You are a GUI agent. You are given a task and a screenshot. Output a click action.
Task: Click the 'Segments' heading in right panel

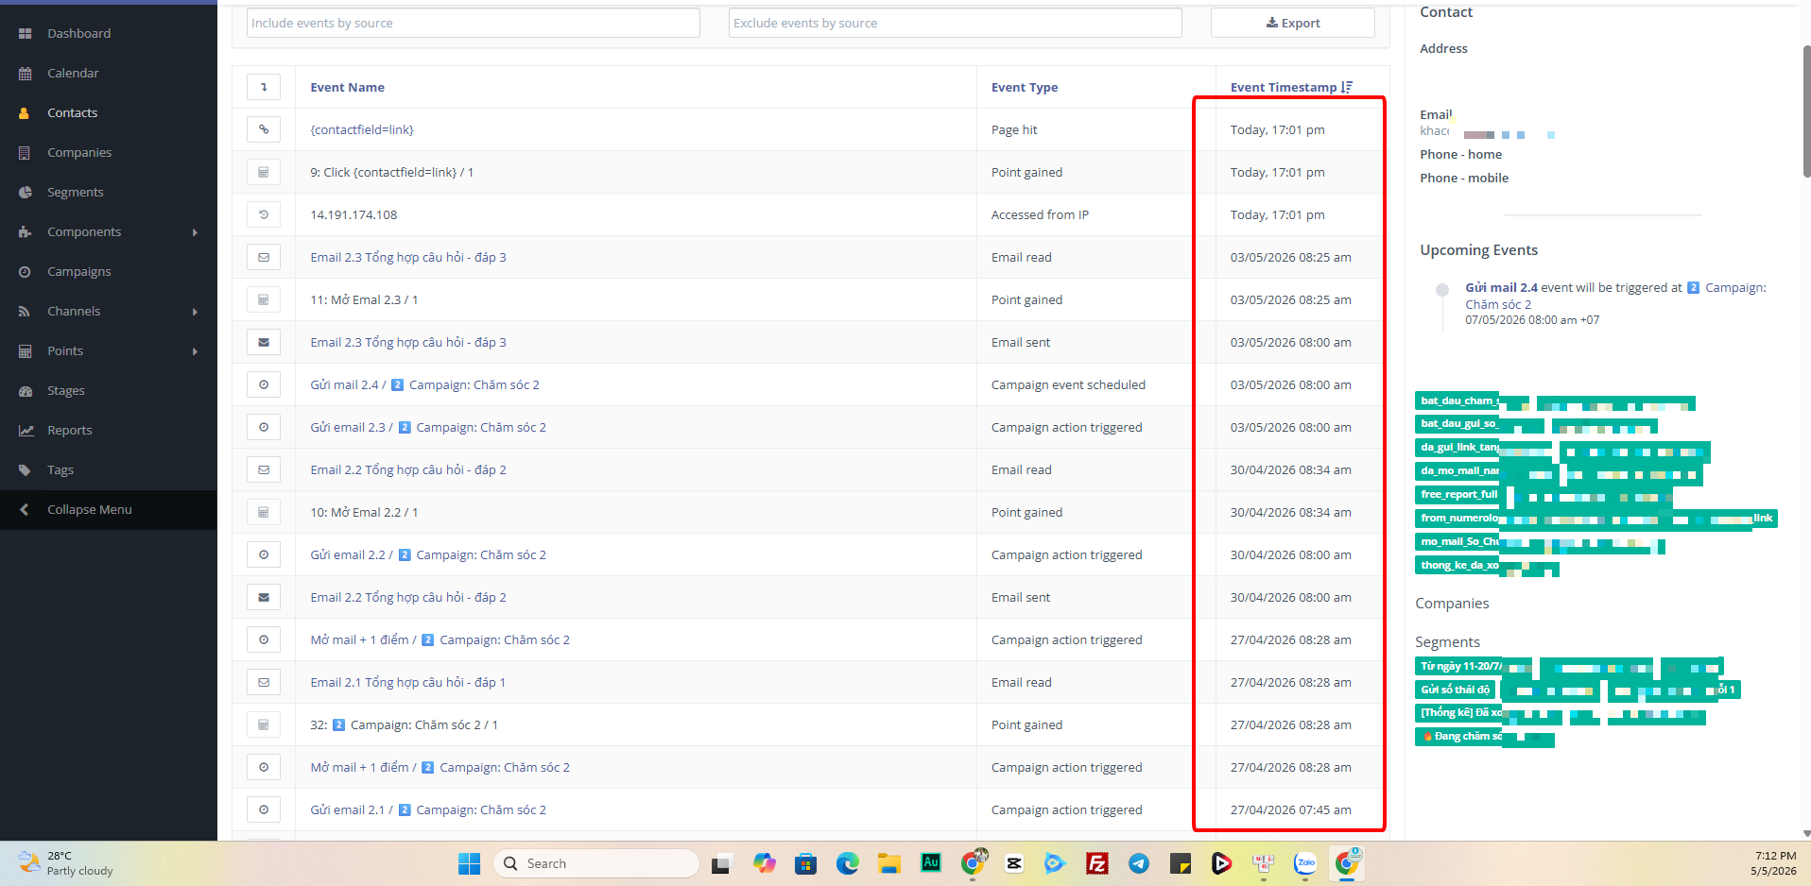(x=1447, y=641)
